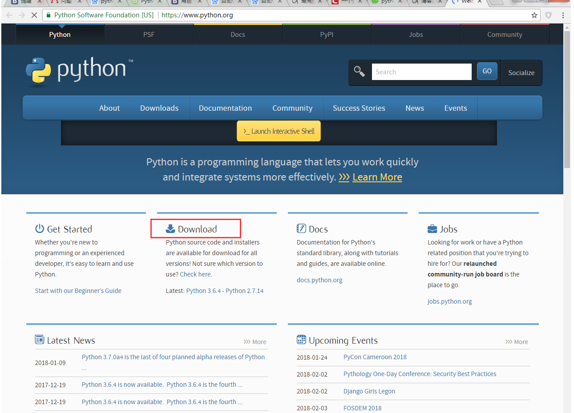Click the Jobs briefcase icon
The height and width of the screenshot is (413, 574).
coord(432,229)
